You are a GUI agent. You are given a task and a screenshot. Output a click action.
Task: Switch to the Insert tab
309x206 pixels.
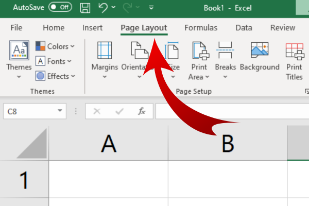tap(92, 28)
